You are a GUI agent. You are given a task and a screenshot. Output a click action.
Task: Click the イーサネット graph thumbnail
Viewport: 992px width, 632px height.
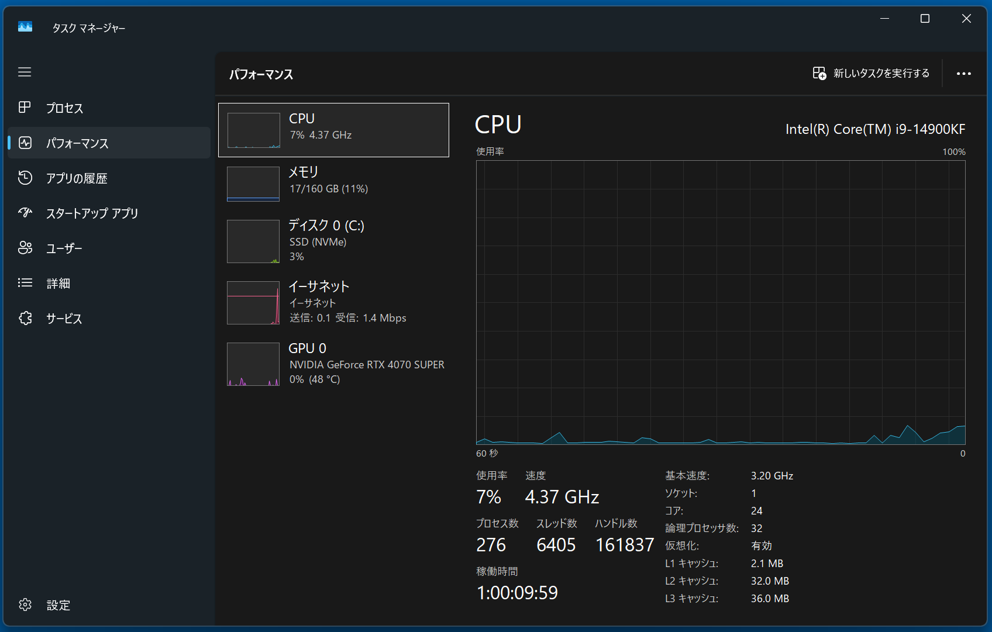click(x=253, y=303)
